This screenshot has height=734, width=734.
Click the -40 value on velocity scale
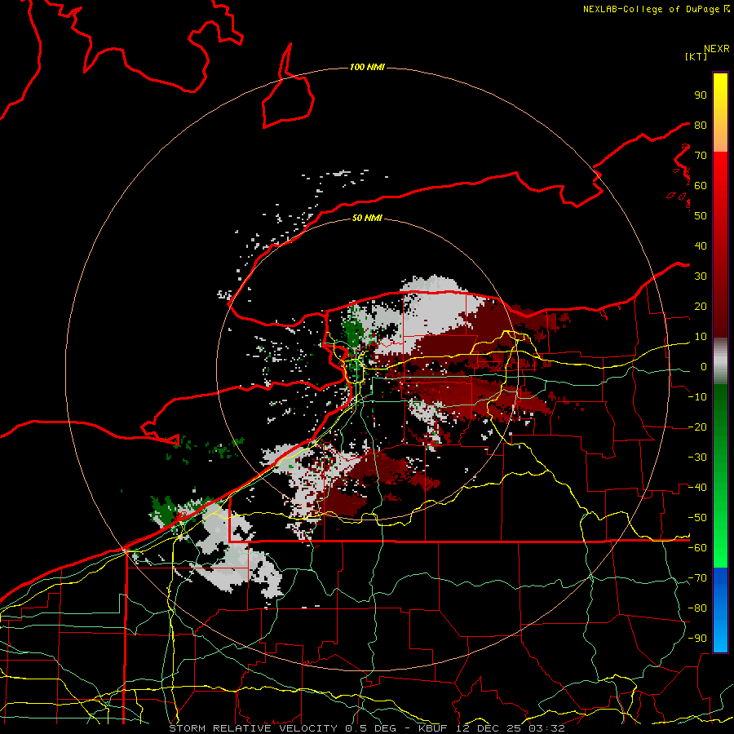tap(697, 488)
